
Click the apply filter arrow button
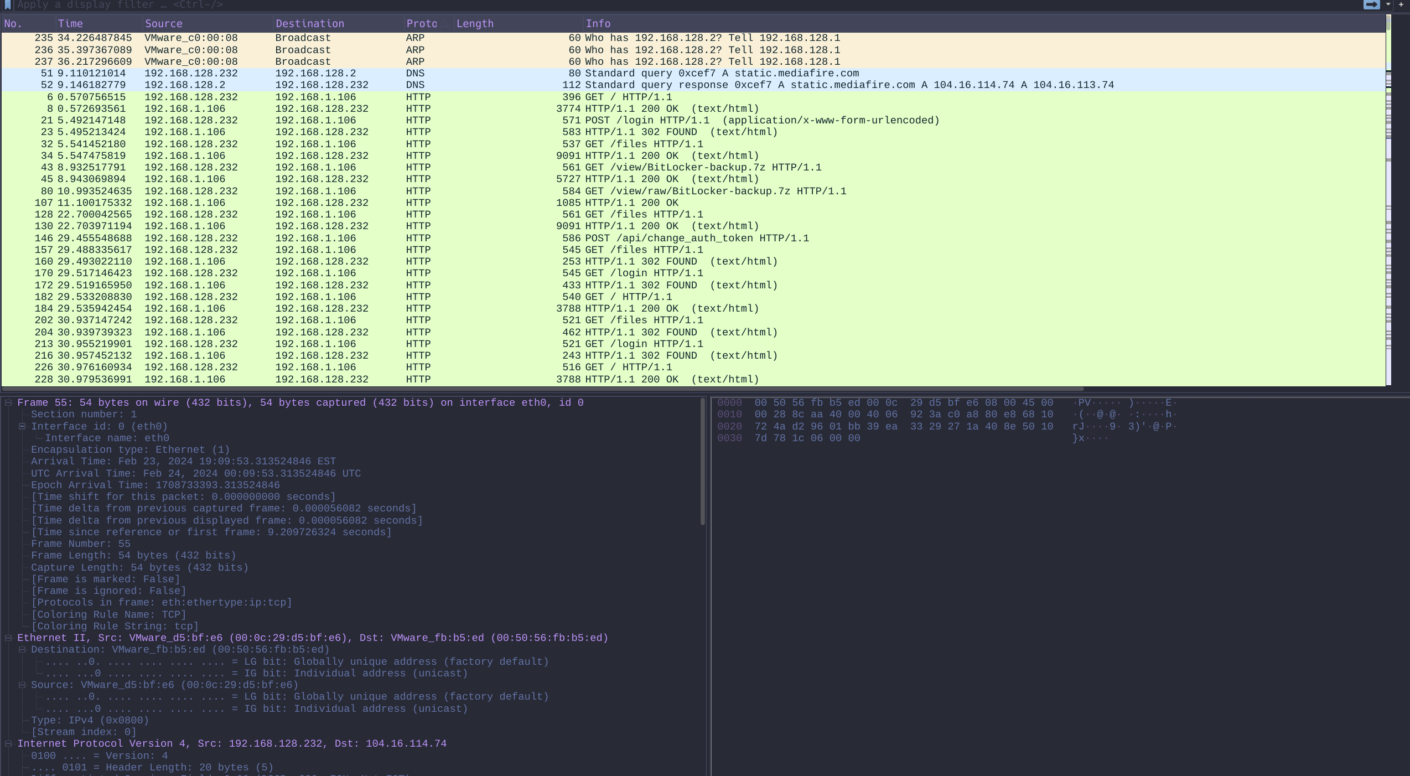[1371, 4]
